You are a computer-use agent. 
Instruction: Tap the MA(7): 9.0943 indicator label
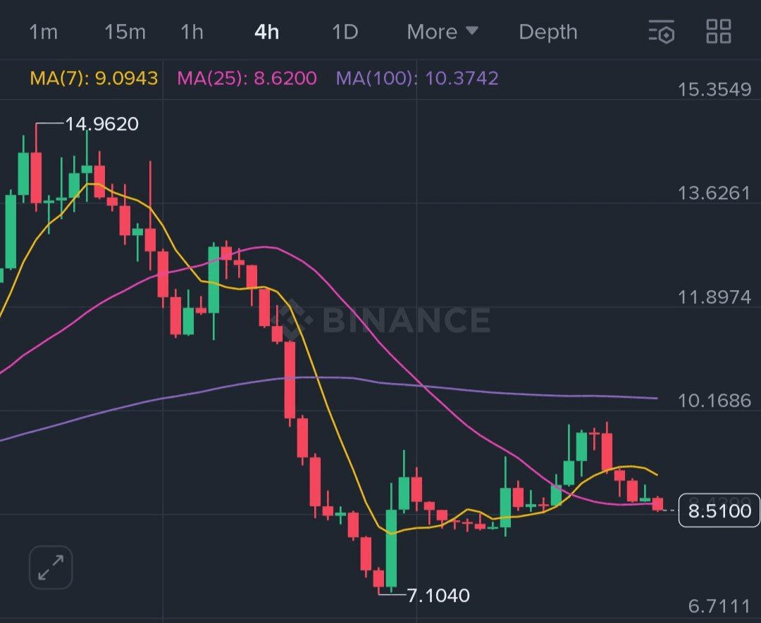pyautogui.click(x=94, y=78)
